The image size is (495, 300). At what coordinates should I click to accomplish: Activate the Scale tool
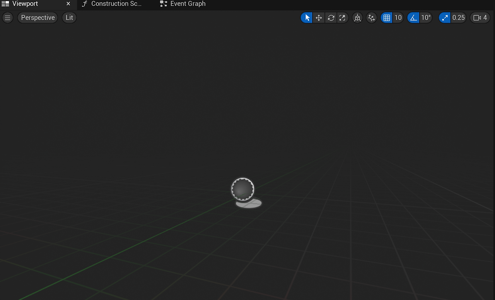(x=343, y=17)
